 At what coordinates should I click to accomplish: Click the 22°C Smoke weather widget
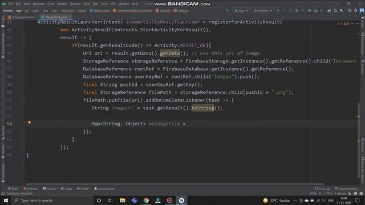[276, 200]
